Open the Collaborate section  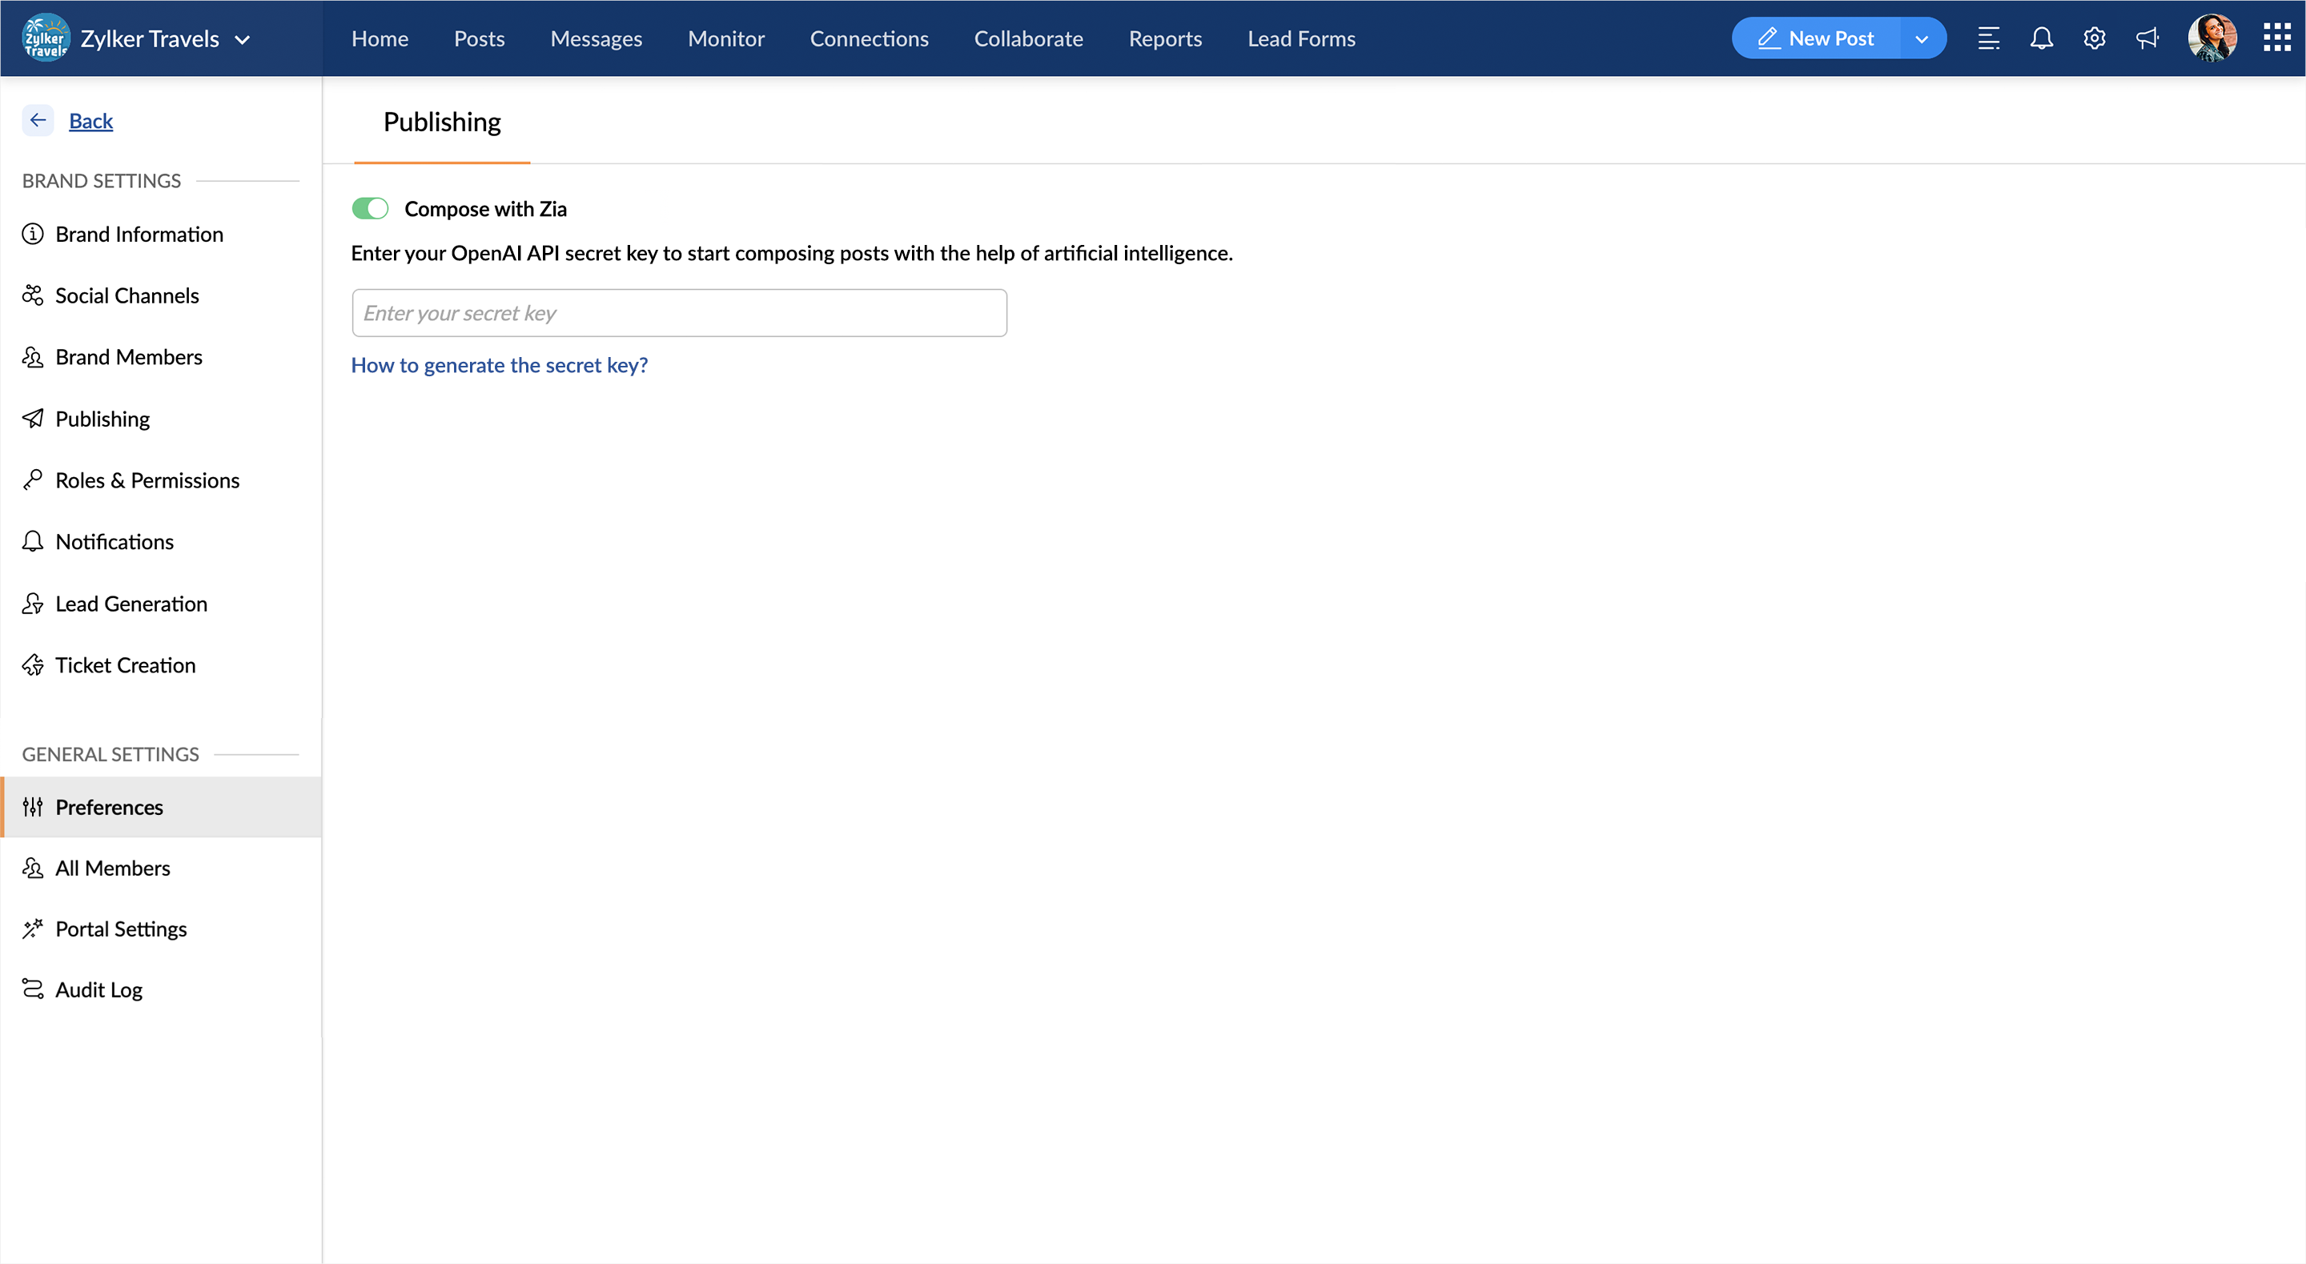(1029, 38)
